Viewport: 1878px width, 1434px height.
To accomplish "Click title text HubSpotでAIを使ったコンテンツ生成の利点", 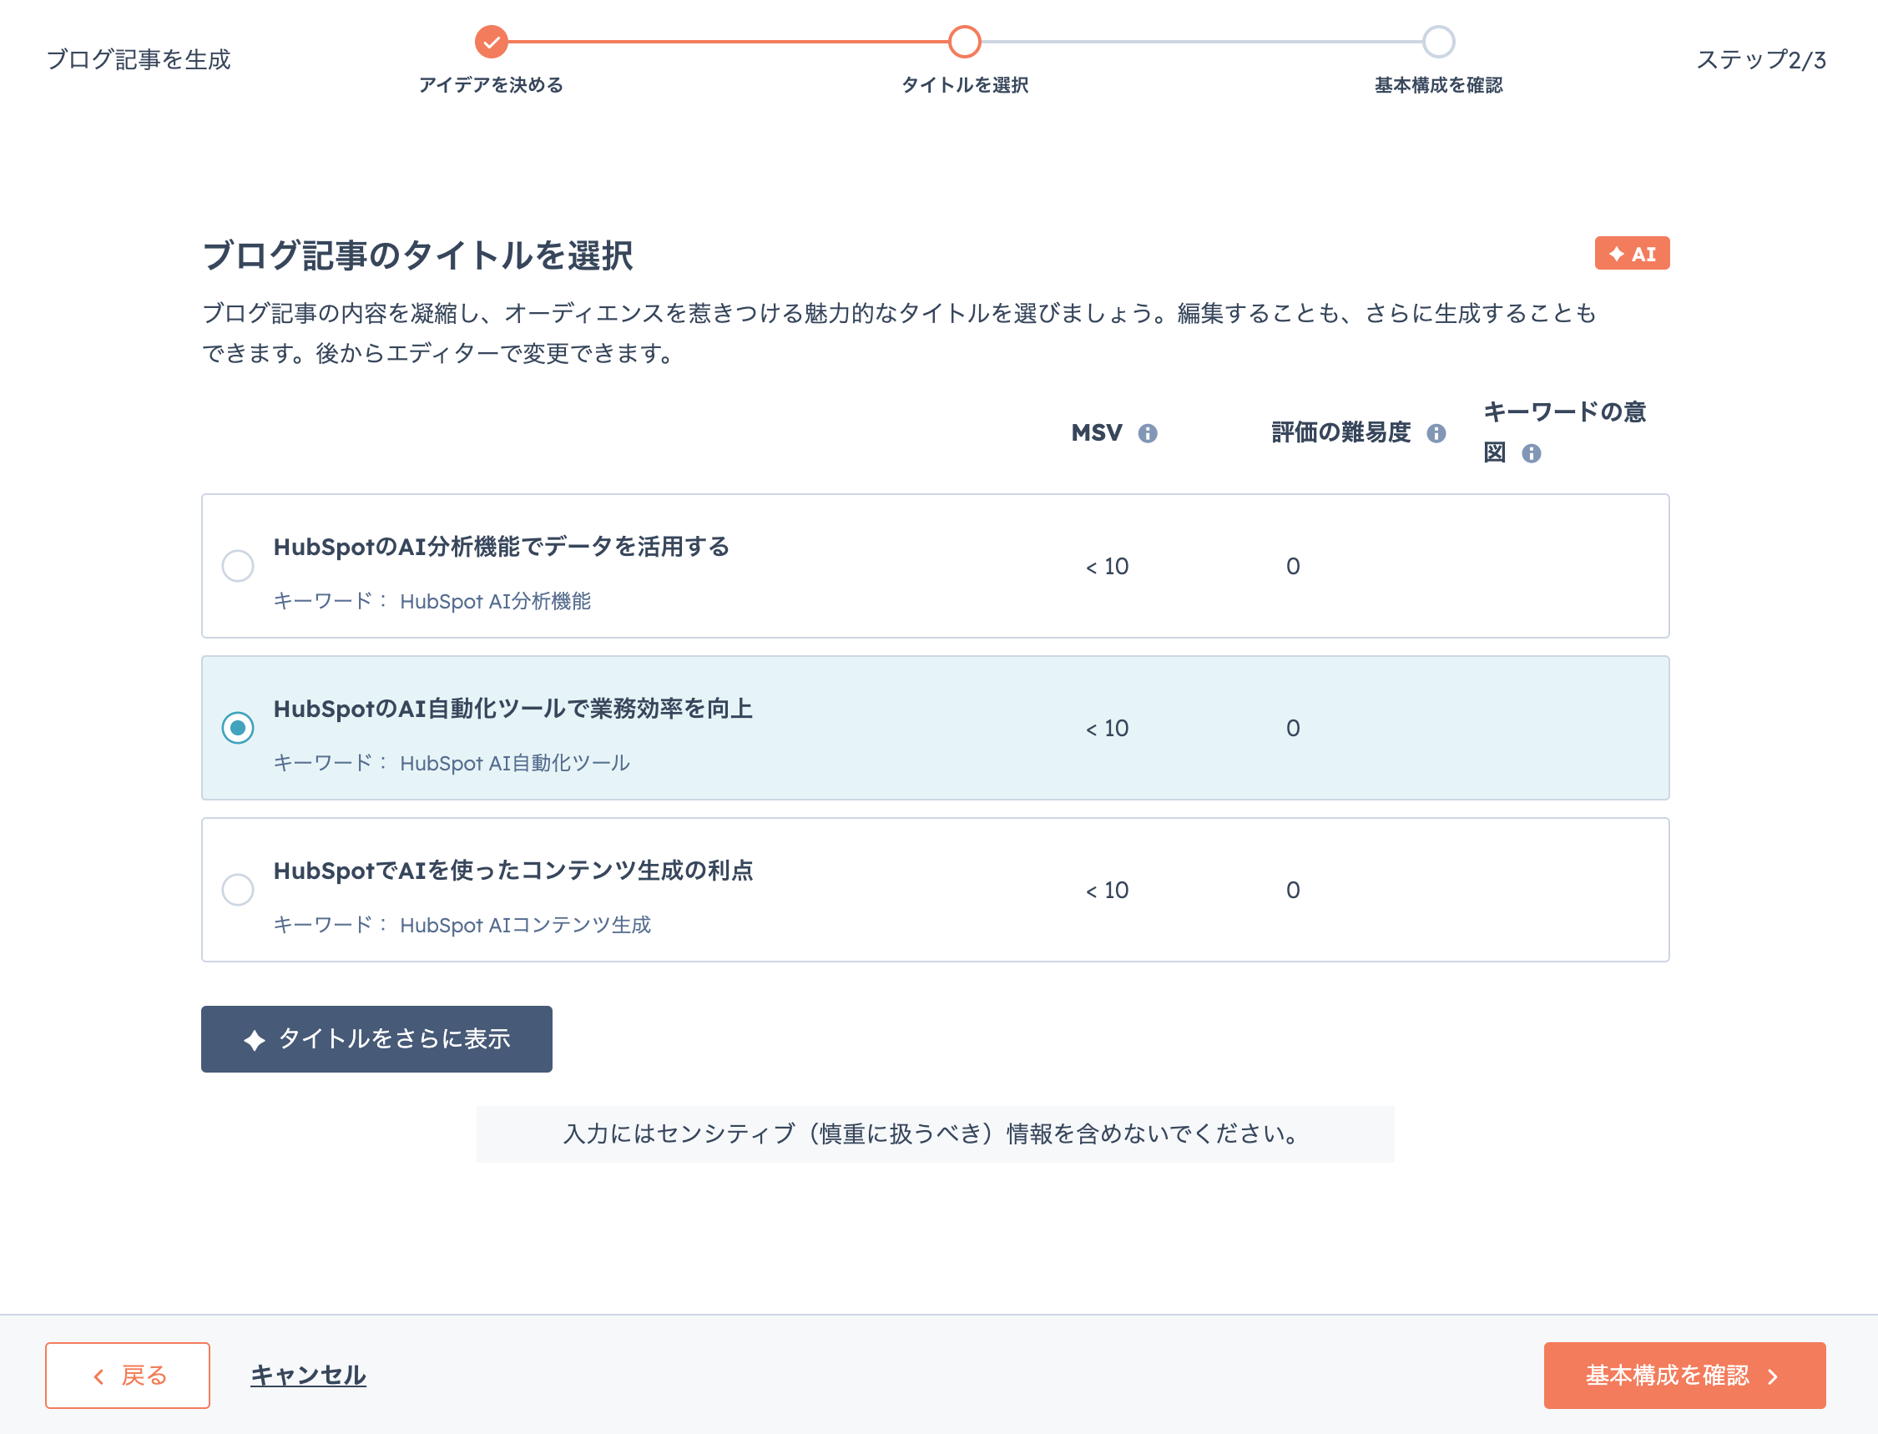I will tap(513, 871).
